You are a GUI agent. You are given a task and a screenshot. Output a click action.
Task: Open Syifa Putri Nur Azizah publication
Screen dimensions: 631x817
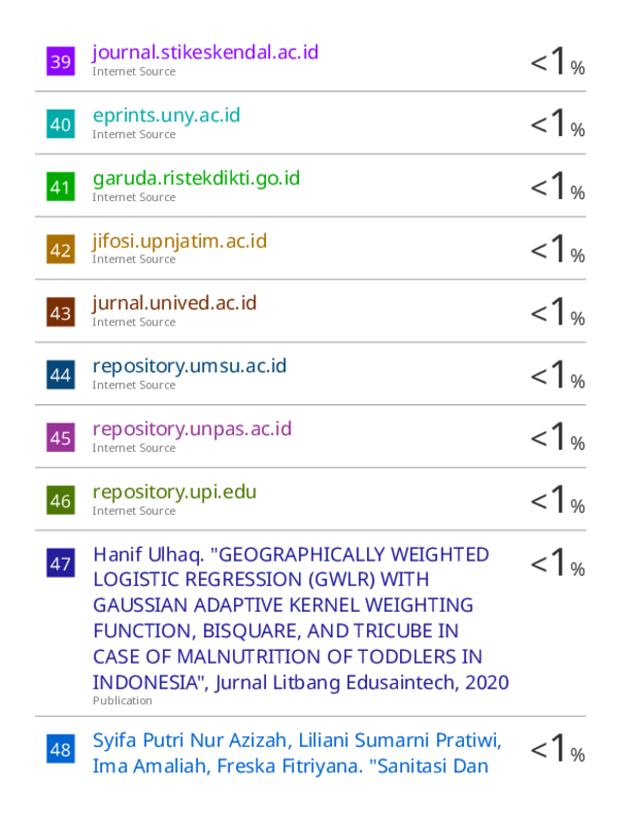(x=297, y=753)
